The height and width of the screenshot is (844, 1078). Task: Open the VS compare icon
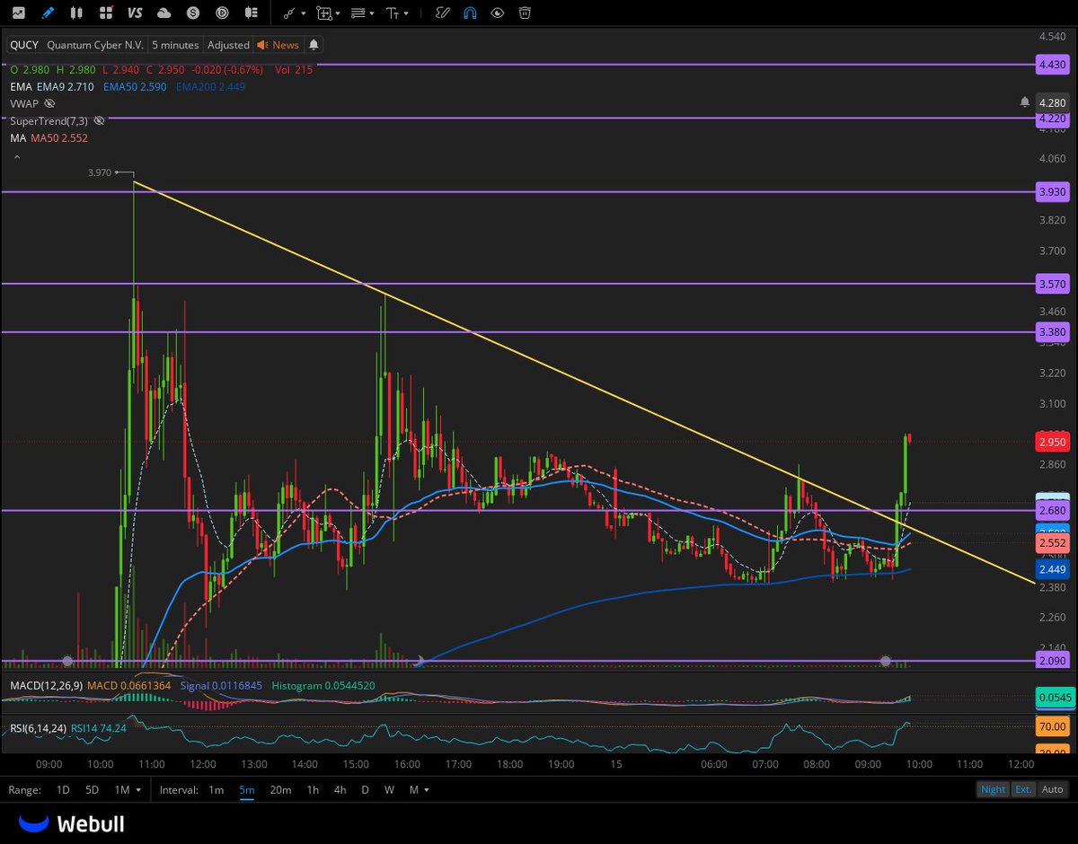pos(135,13)
